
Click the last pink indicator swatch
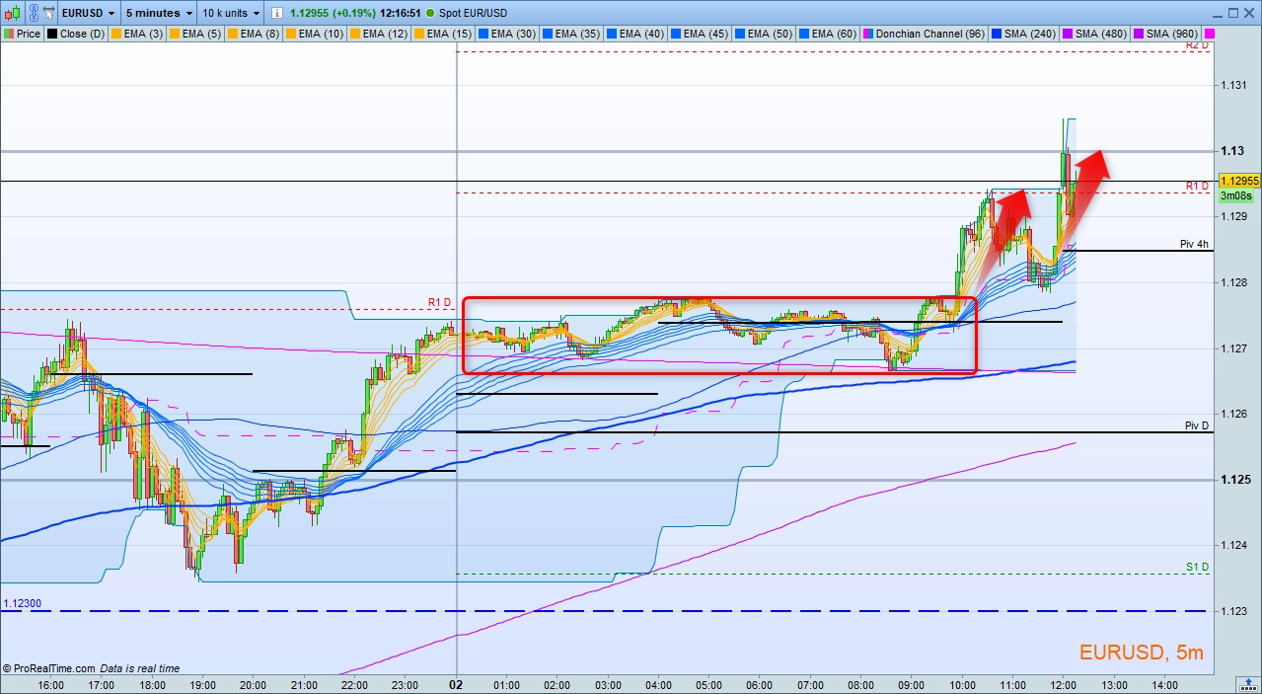point(1210,34)
